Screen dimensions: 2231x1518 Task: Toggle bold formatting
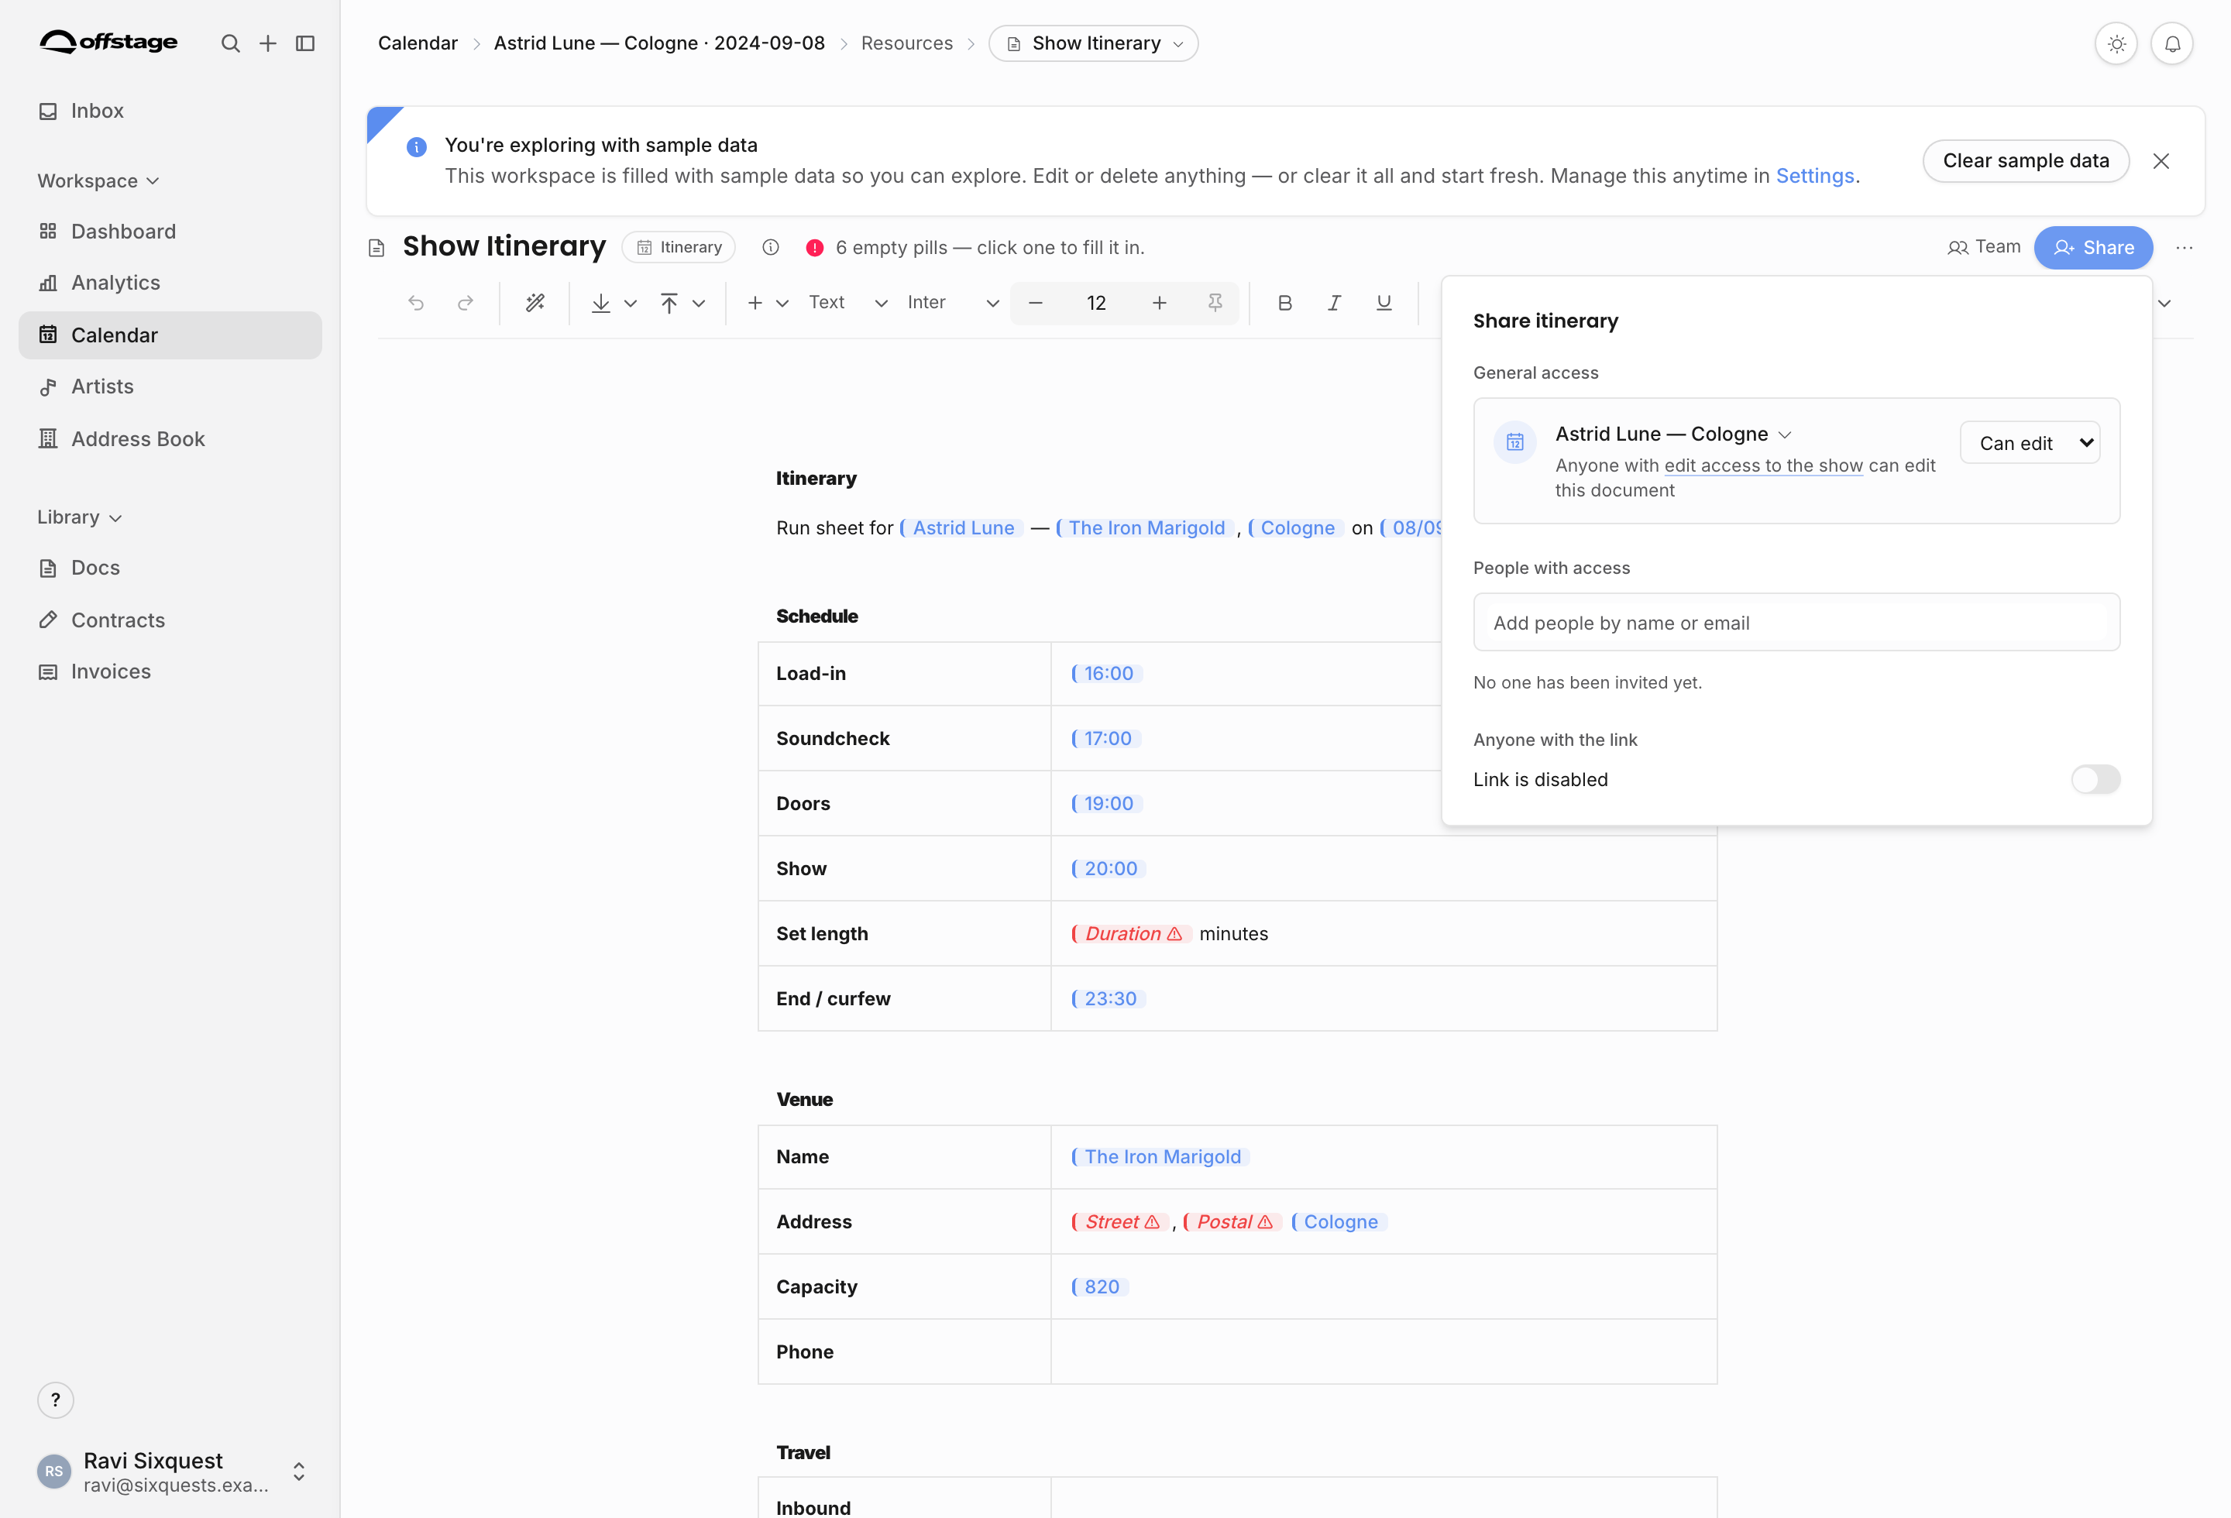pos(1284,304)
